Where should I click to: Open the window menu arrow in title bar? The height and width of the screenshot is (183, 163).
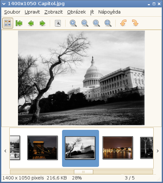pyautogui.click(x=4, y=4)
